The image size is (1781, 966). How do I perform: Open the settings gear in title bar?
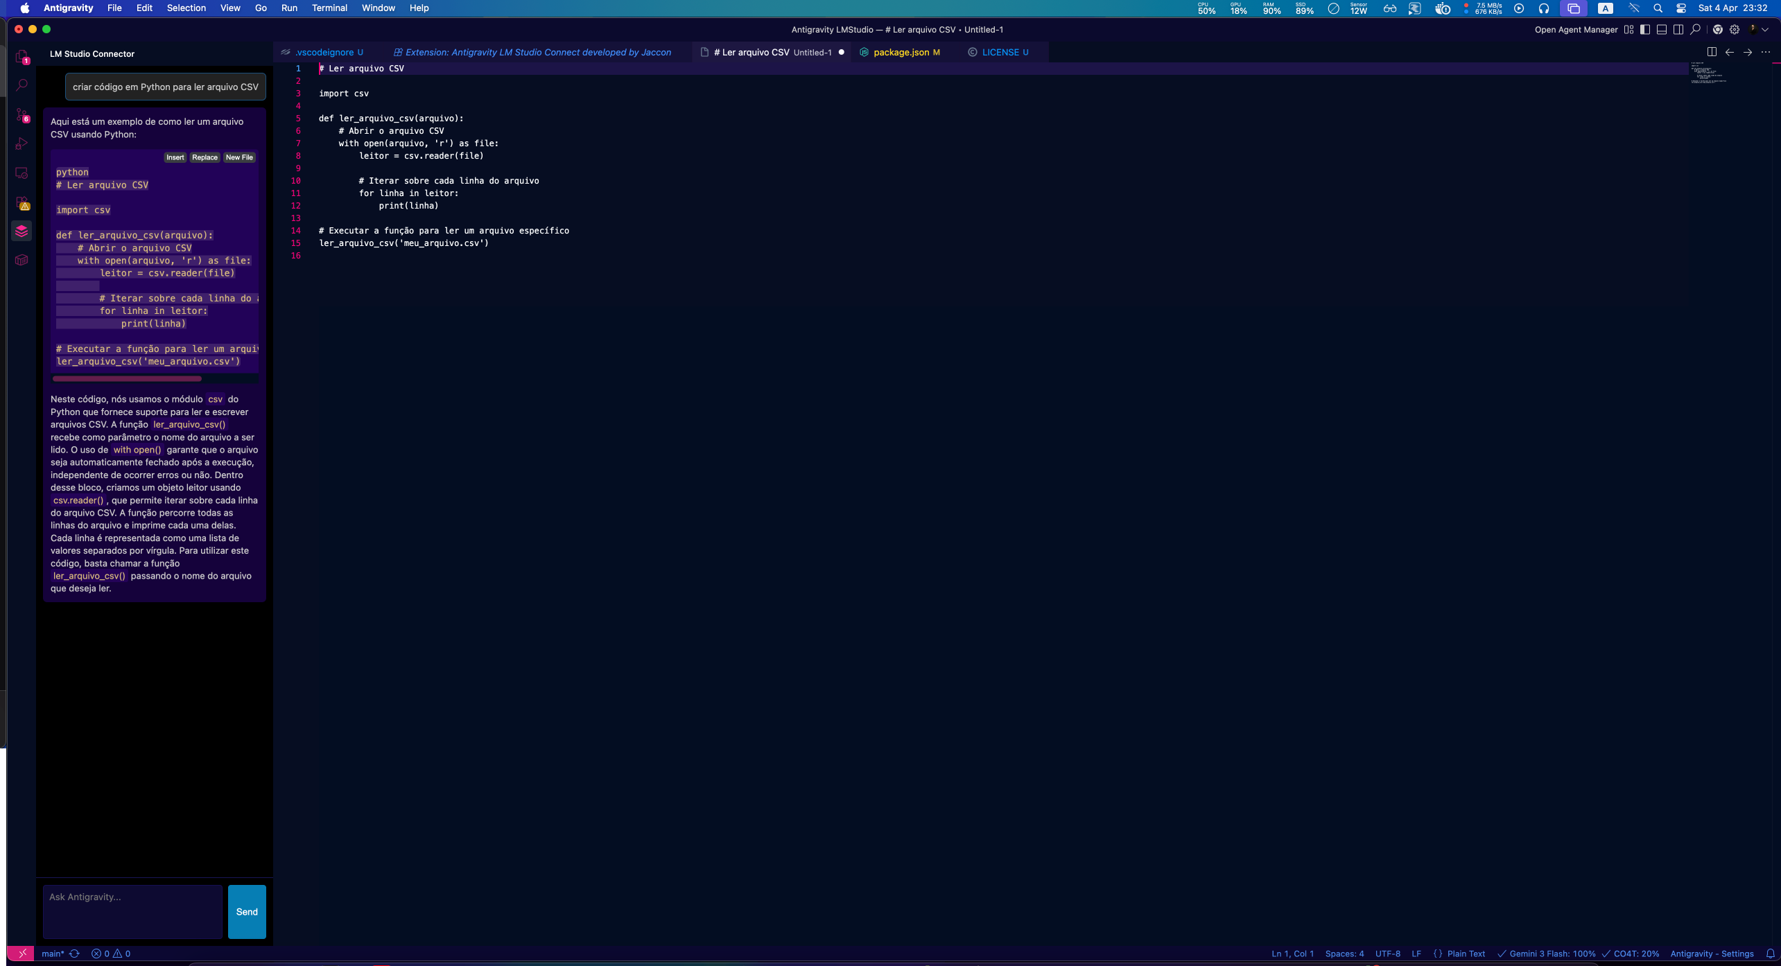1735,30
